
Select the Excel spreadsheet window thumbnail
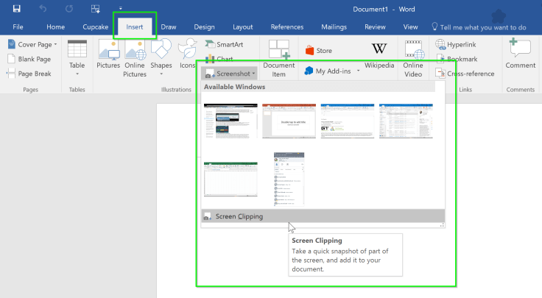(230, 178)
